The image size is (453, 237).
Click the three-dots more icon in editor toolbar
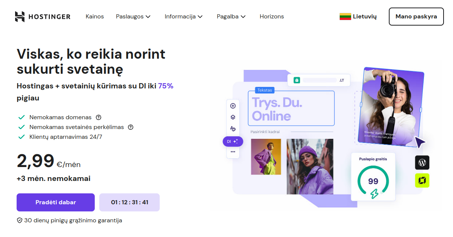pos(233,152)
